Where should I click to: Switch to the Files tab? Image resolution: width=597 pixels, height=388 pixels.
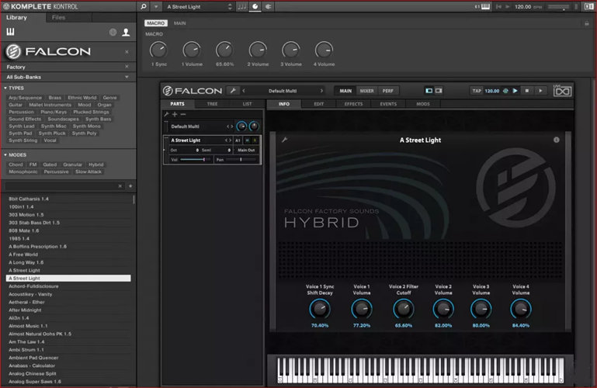[x=58, y=17]
